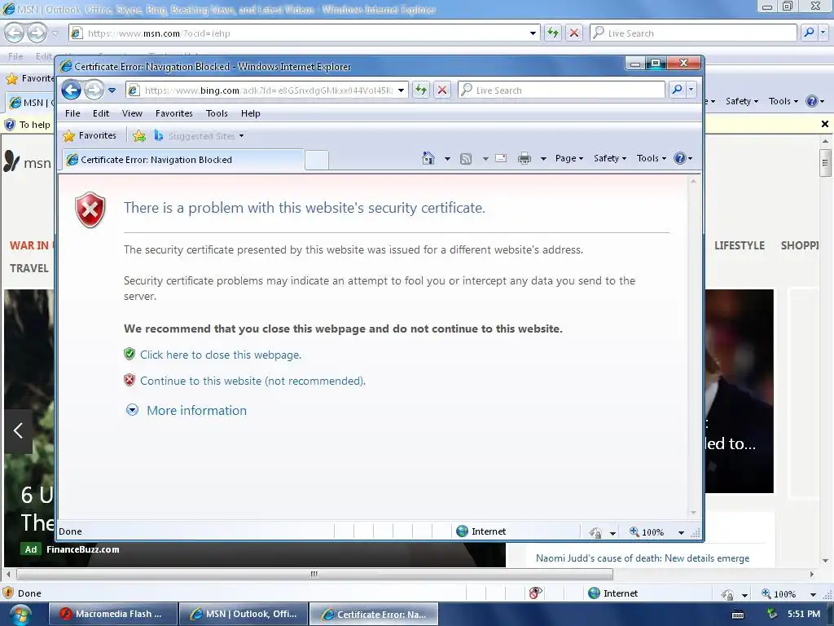
Task: Switch to Macromedia Flash taskbar button
Action: pos(112,614)
